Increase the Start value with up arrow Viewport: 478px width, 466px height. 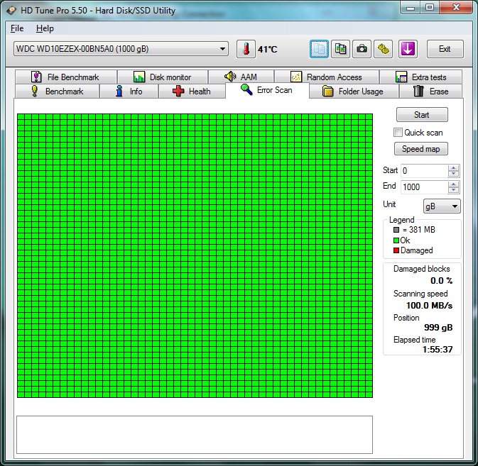click(x=454, y=167)
